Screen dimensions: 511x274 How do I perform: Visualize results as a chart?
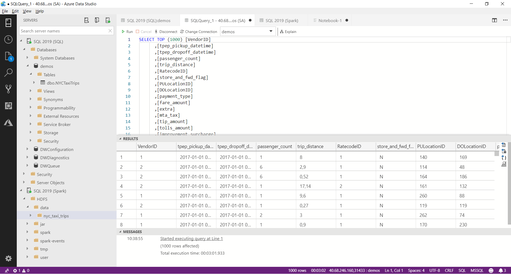pos(504,164)
